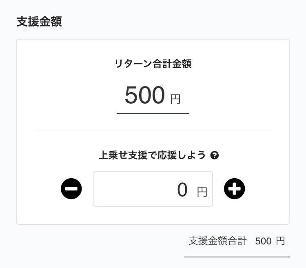
Task: Click blank space left of the minus icon
Action: click(x=39, y=189)
